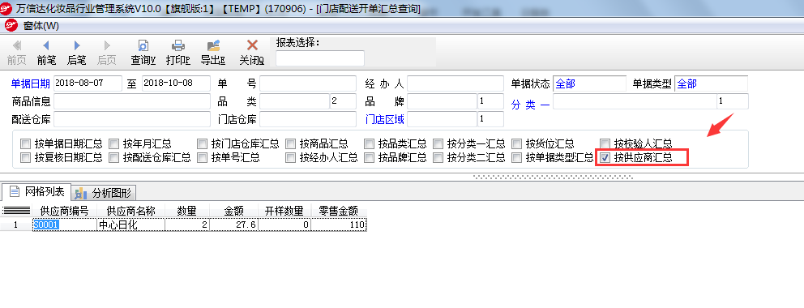Image resolution: width=804 pixels, height=308 pixels.
Task: Click the 商品信息 text field
Action: [x=132, y=101]
